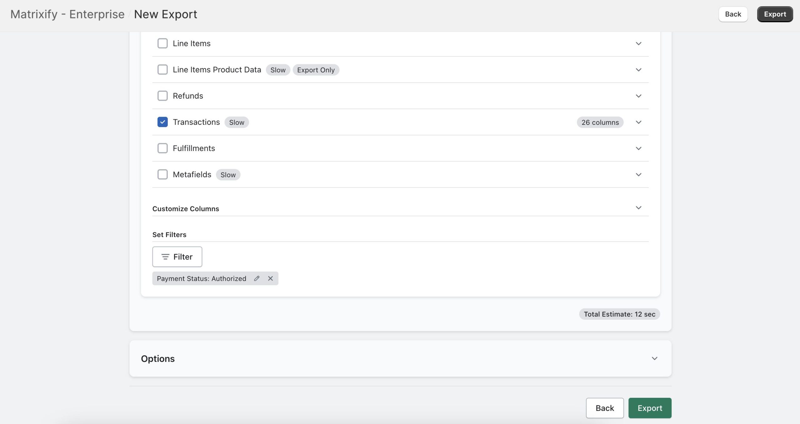Screen dimensions: 800x424
Task: Expand the Options panel
Action: coord(655,358)
